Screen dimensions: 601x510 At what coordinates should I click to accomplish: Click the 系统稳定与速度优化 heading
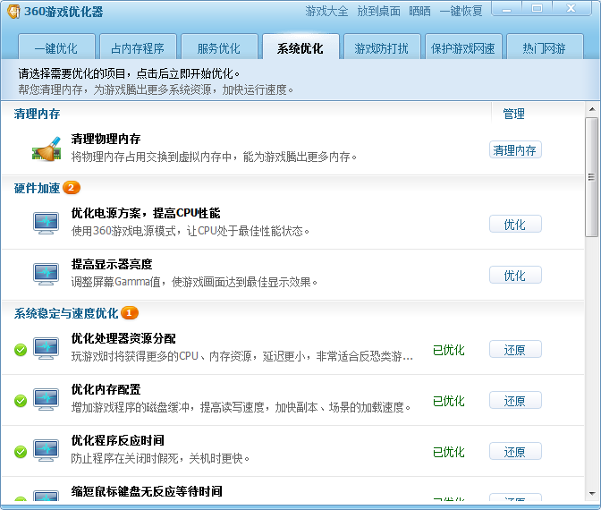tap(66, 313)
